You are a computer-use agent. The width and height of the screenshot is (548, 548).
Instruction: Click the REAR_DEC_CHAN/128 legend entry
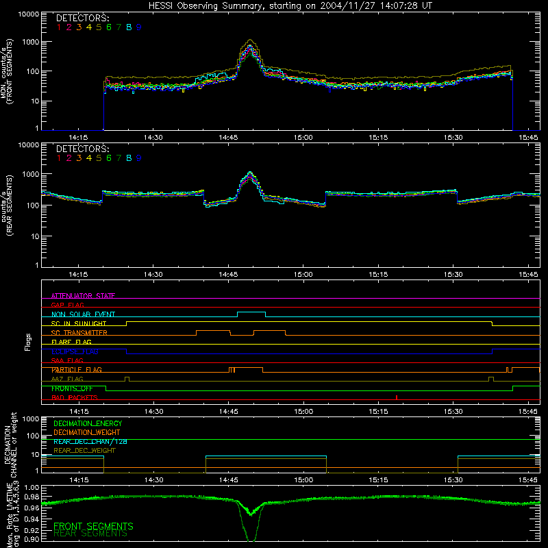click(90, 441)
